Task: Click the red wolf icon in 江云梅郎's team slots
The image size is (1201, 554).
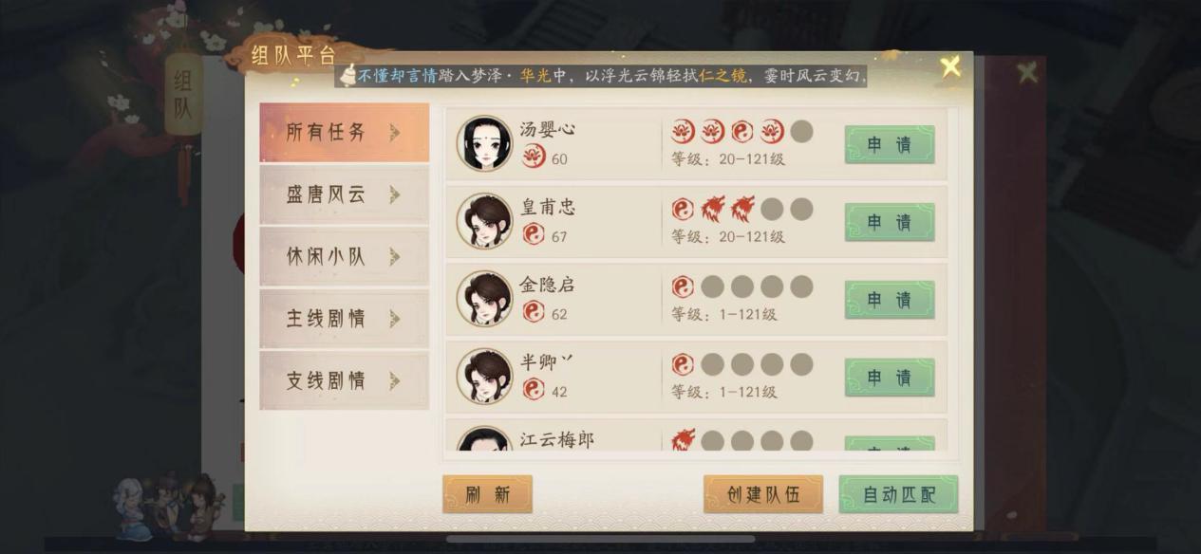Action: tap(683, 440)
